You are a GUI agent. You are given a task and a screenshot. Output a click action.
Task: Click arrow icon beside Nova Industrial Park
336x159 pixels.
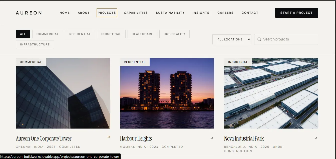(x=316, y=138)
